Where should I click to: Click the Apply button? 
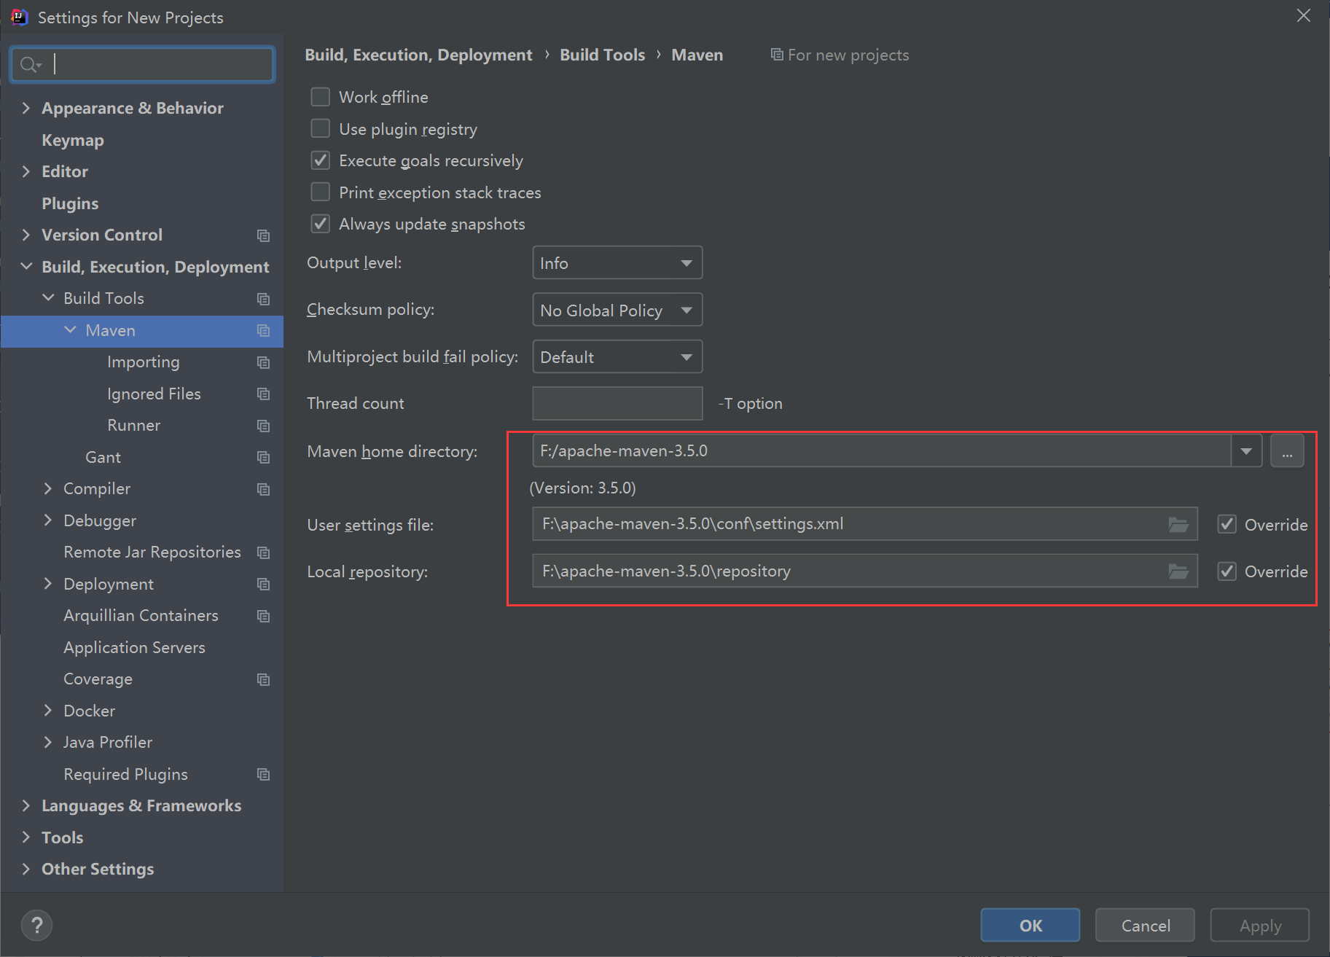click(x=1260, y=926)
